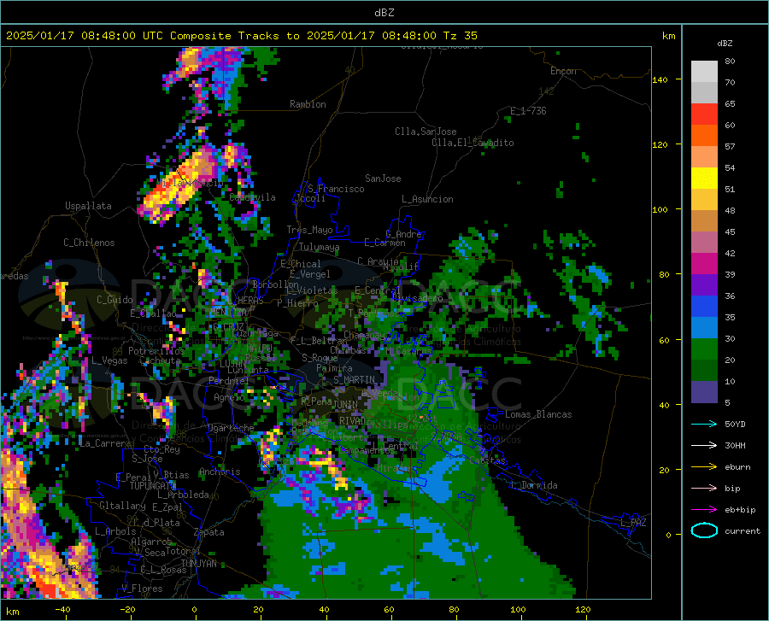Click the brown 45-48 dBZ swatch
The width and height of the screenshot is (769, 621).
[x=704, y=220]
